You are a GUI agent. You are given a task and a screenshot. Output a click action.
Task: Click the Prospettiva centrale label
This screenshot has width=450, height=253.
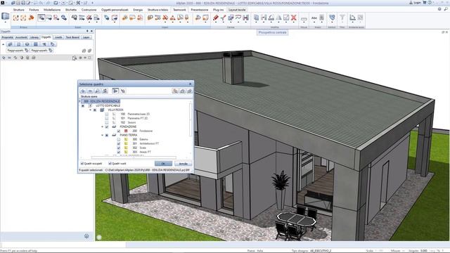272,32
